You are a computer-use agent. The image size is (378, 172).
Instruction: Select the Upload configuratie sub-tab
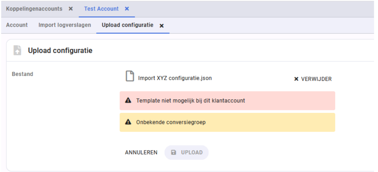[128, 25]
